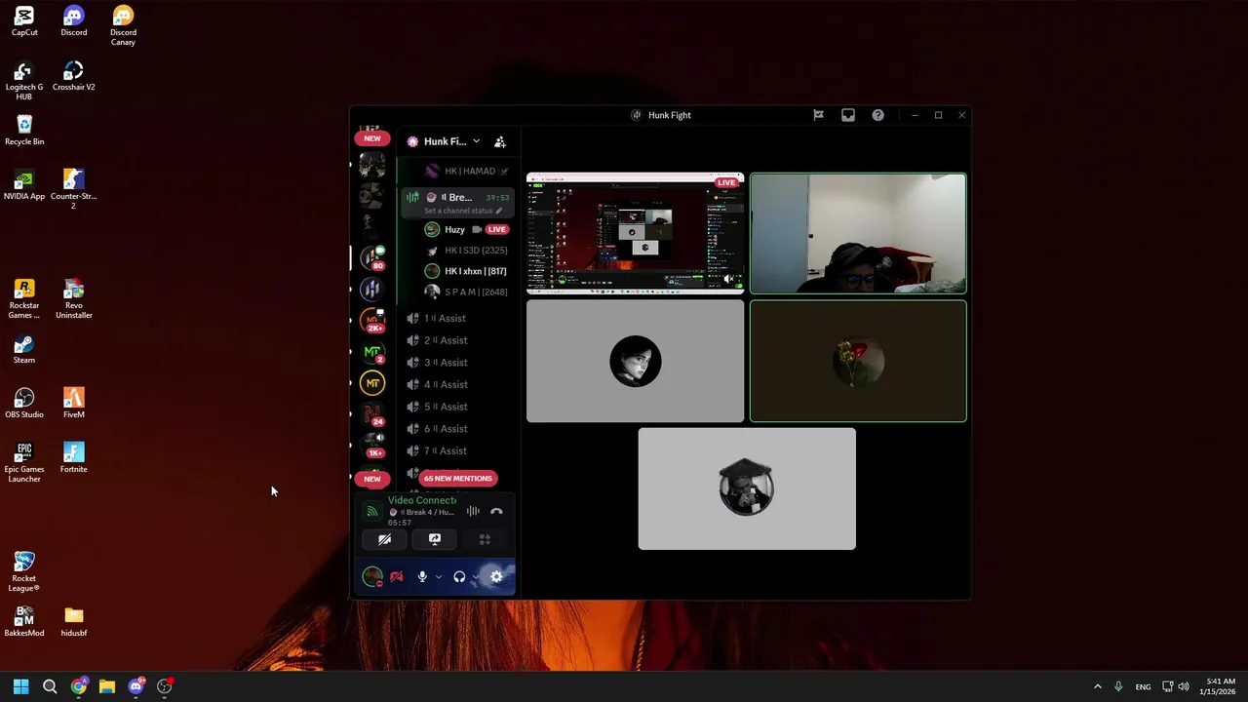Open Windows taskbar search
This screenshot has height=702, width=1248.
point(50,686)
